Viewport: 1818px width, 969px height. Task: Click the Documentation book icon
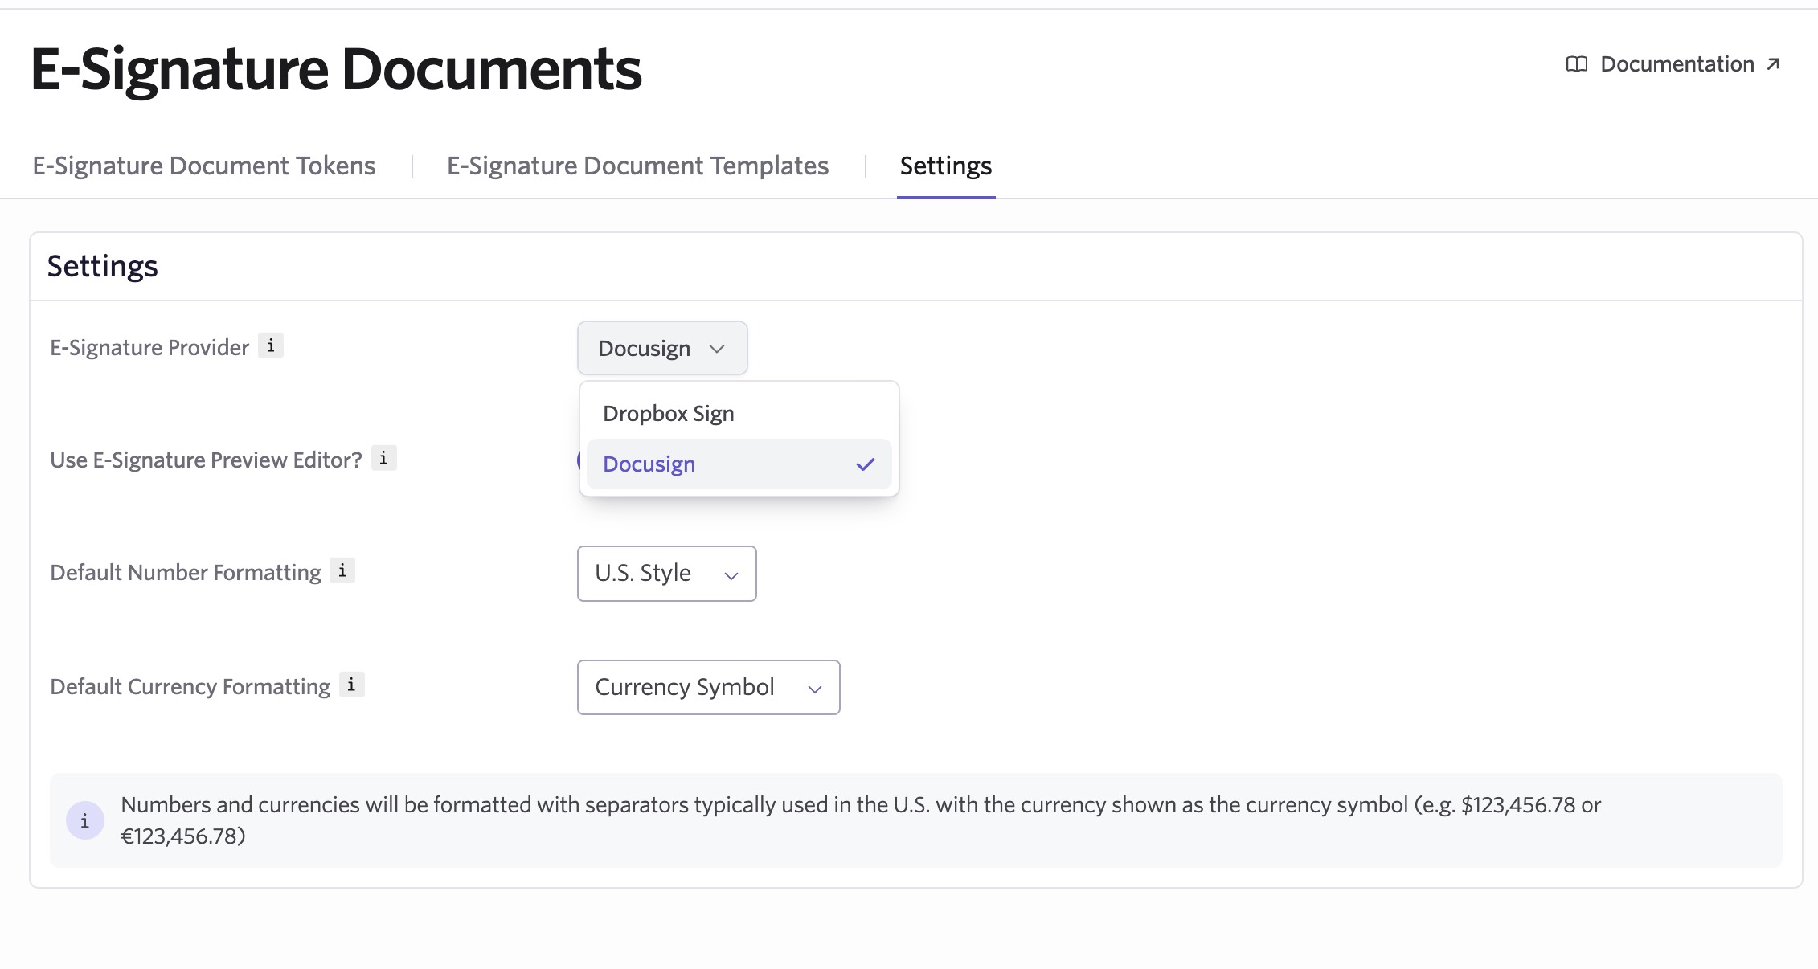[1576, 64]
